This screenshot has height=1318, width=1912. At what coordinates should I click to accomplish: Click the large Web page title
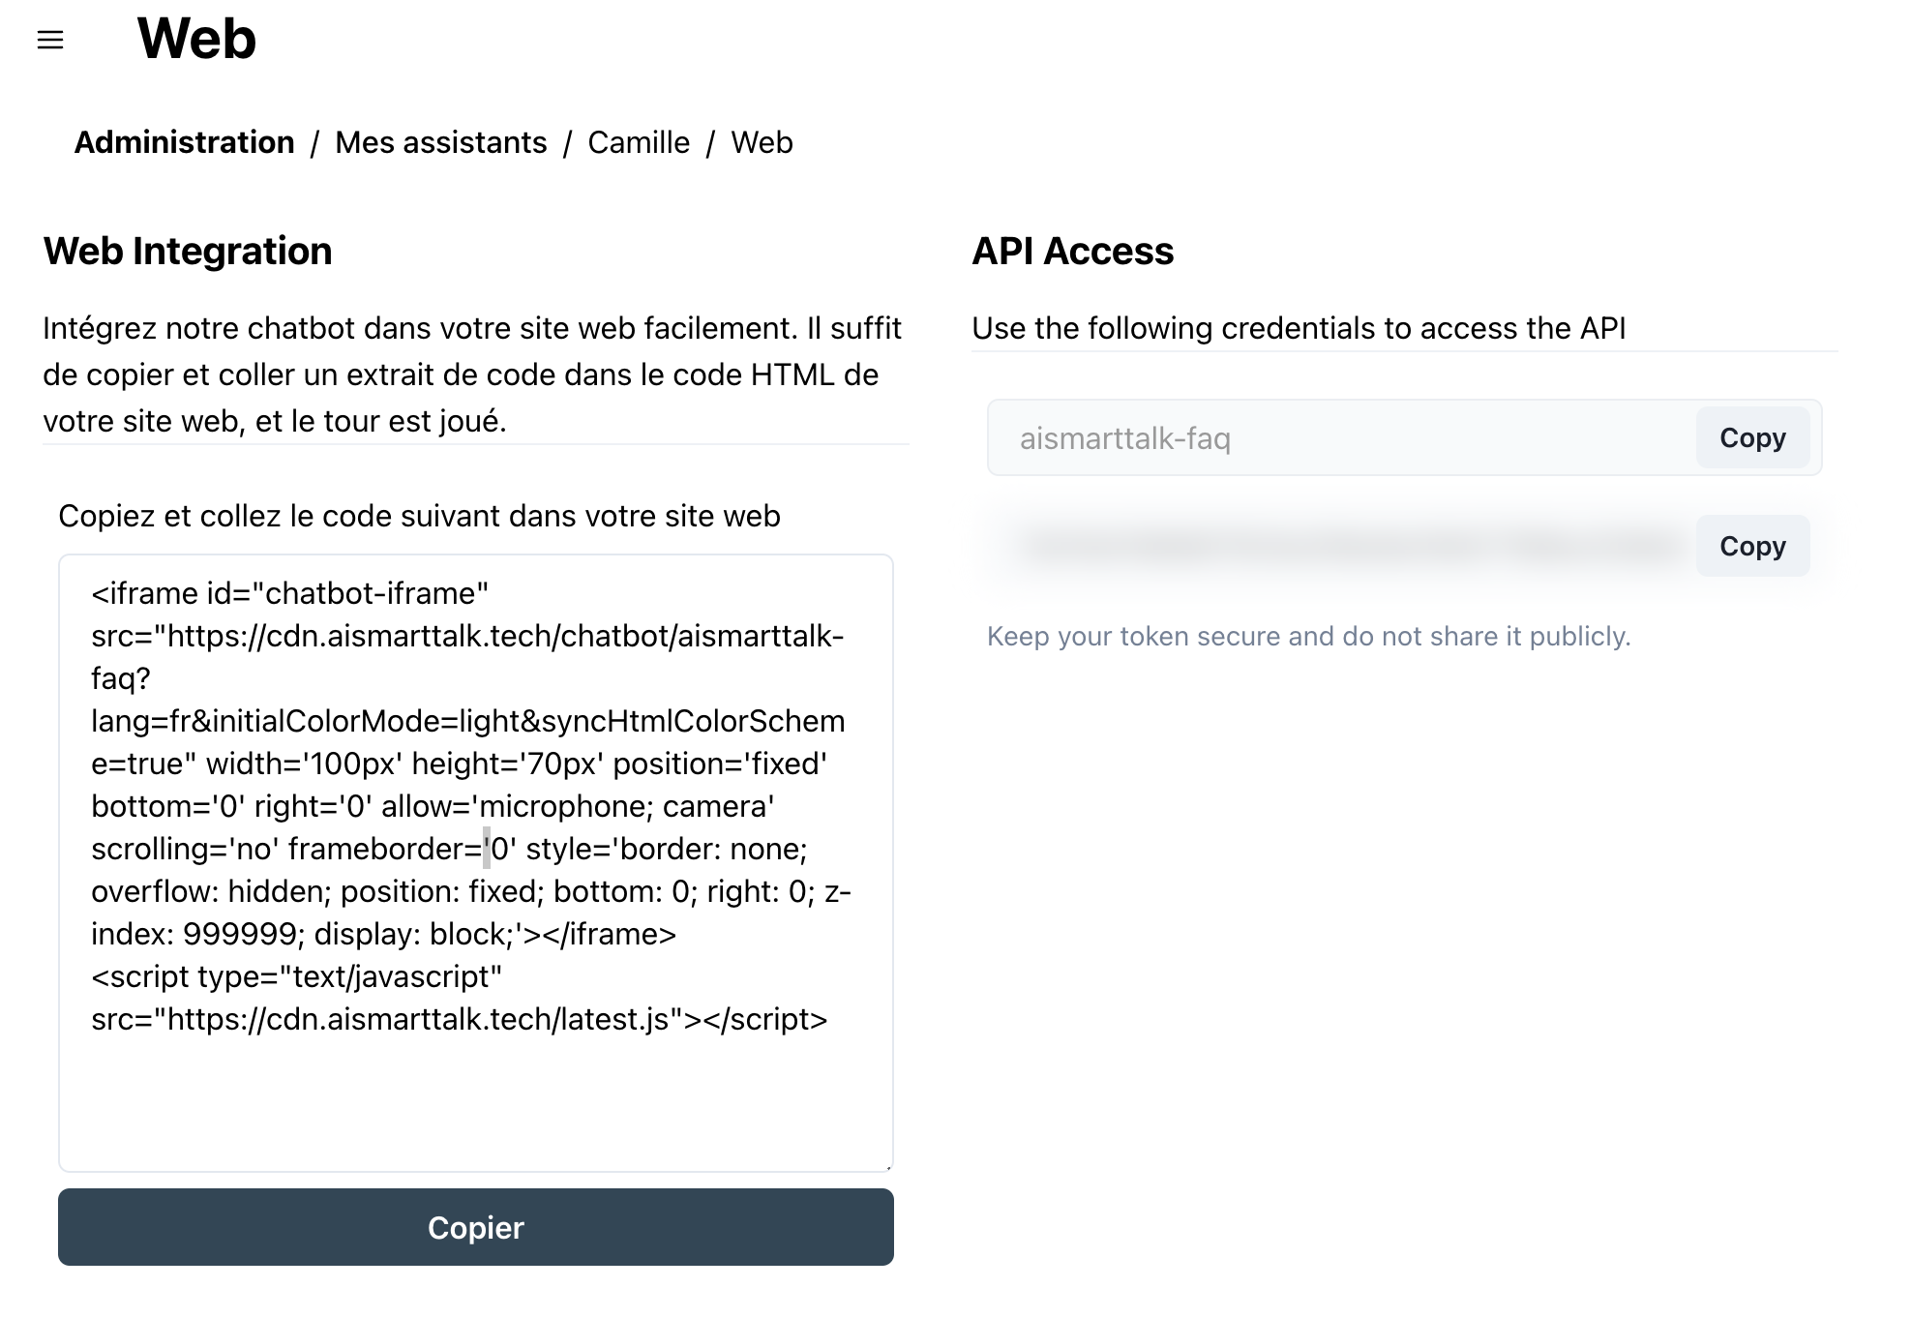(196, 40)
